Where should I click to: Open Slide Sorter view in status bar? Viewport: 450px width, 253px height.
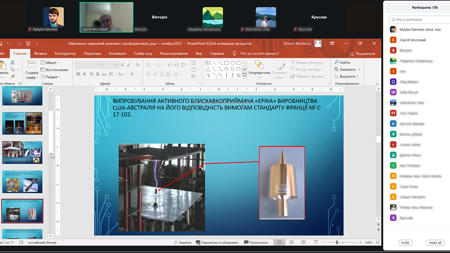coord(291,242)
